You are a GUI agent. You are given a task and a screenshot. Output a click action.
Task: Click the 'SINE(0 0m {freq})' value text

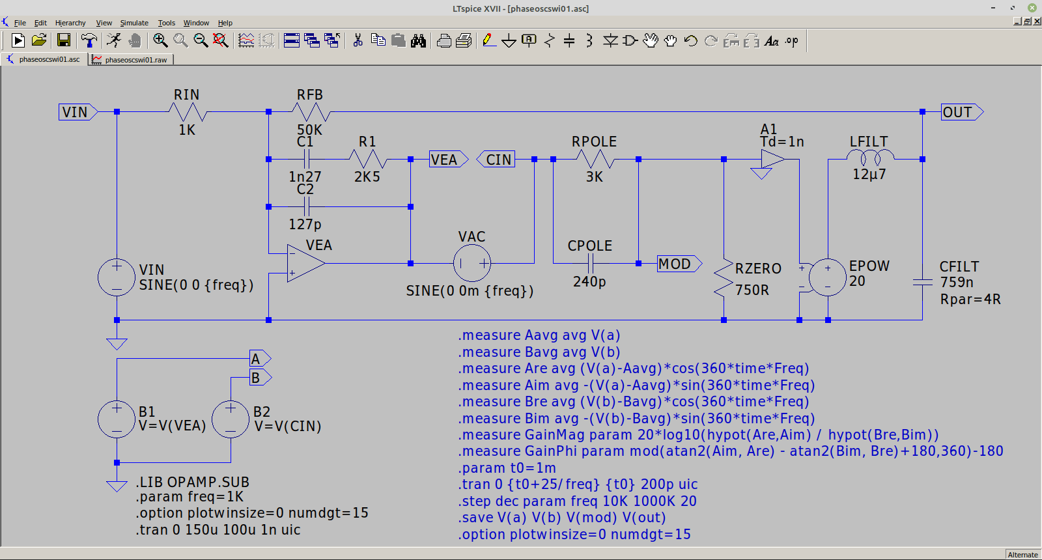pos(470,291)
